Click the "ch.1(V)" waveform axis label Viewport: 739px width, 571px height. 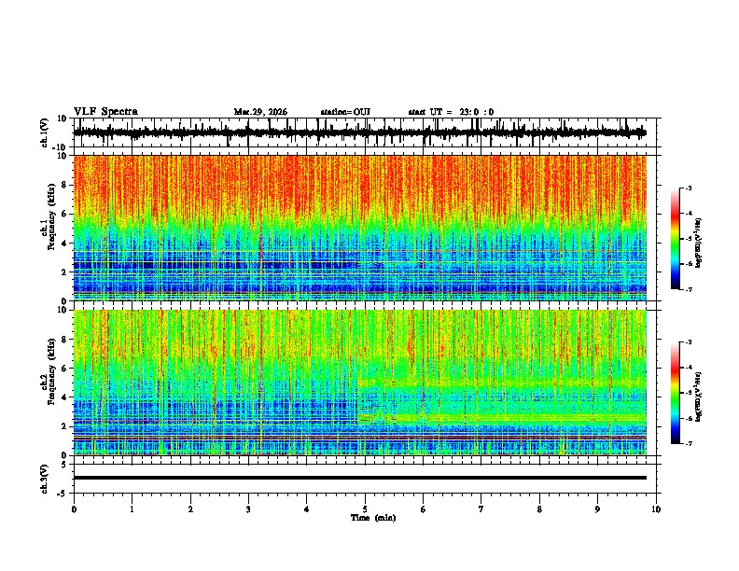click(x=45, y=132)
